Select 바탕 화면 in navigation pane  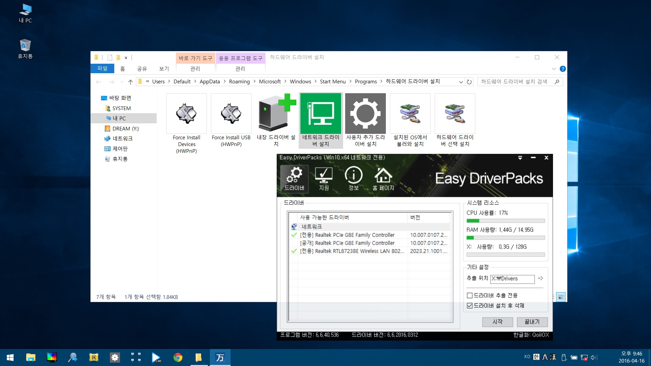coord(120,98)
